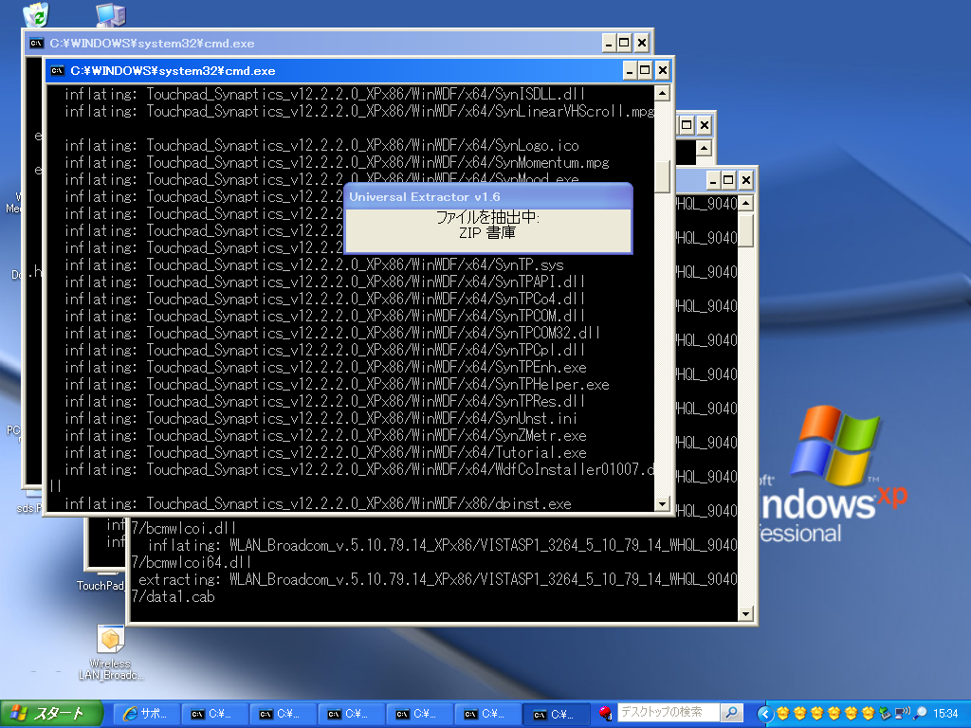Click the line ending with SynTPHelper.exe
971x728 pixels.
tap(337, 385)
